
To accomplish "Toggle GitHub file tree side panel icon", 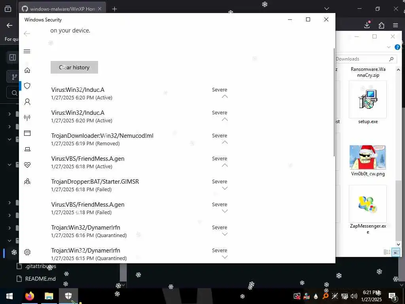I will pyautogui.click(x=12, y=57).
